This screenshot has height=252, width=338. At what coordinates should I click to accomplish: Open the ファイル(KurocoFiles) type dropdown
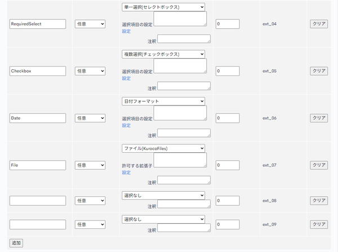pyautogui.click(x=163, y=148)
